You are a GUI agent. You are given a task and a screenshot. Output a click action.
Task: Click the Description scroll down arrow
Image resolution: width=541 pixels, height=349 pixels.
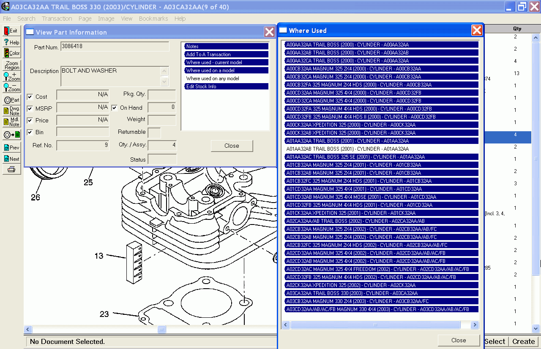coord(165,82)
